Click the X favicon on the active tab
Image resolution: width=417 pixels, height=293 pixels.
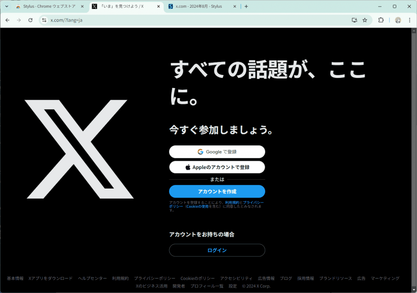click(94, 7)
